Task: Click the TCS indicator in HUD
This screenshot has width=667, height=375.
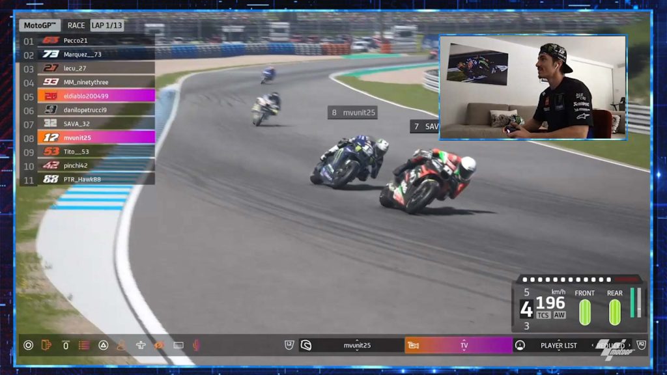Action: click(x=543, y=315)
